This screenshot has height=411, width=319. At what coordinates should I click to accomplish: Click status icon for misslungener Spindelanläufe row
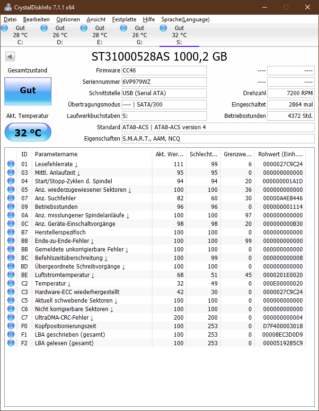pos(11,215)
